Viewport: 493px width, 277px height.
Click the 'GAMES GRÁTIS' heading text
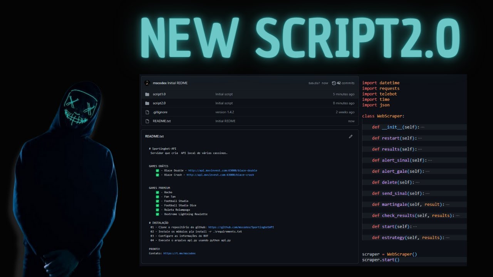coord(159,166)
